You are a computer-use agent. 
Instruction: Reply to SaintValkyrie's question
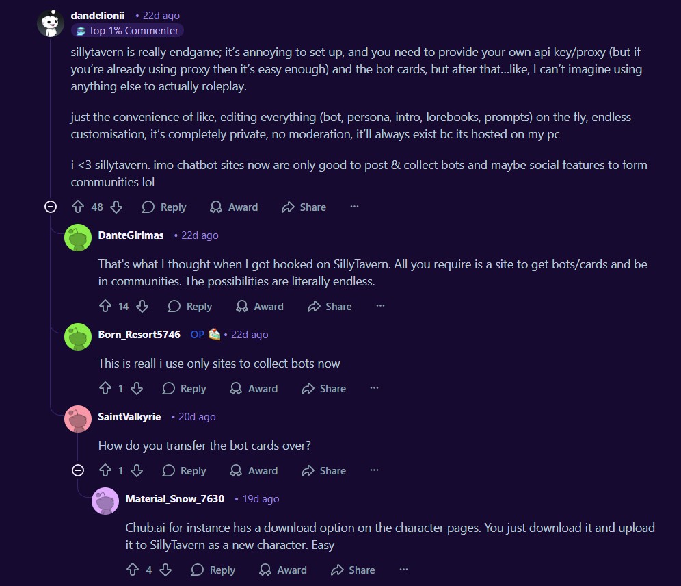click(x=184, y=470)
